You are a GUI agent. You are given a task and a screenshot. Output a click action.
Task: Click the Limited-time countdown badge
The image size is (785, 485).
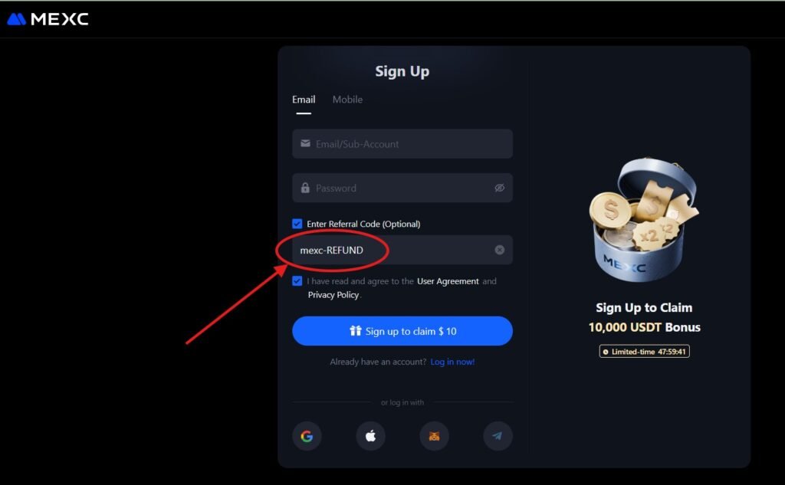pyautogui.click(x=644, y=352)
